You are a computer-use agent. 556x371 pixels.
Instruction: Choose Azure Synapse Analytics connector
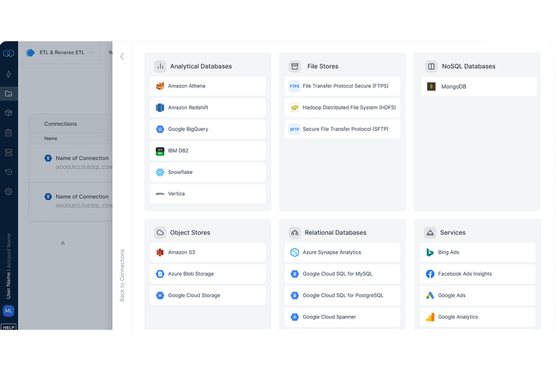click(342, 252)
